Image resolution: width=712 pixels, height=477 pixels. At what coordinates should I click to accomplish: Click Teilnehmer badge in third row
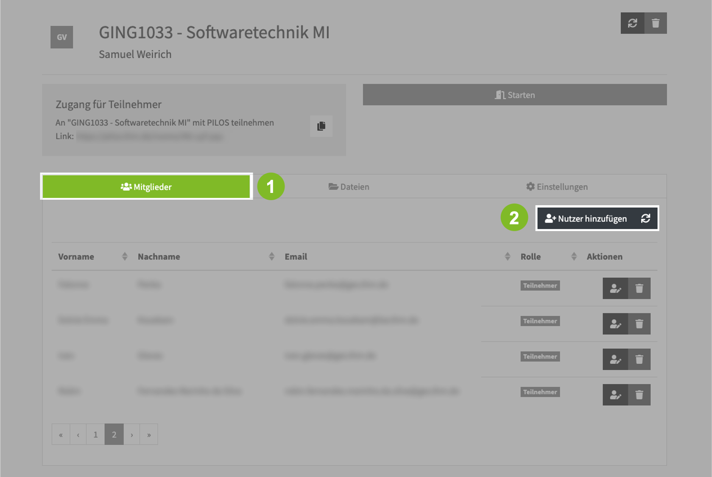point(540,357)
